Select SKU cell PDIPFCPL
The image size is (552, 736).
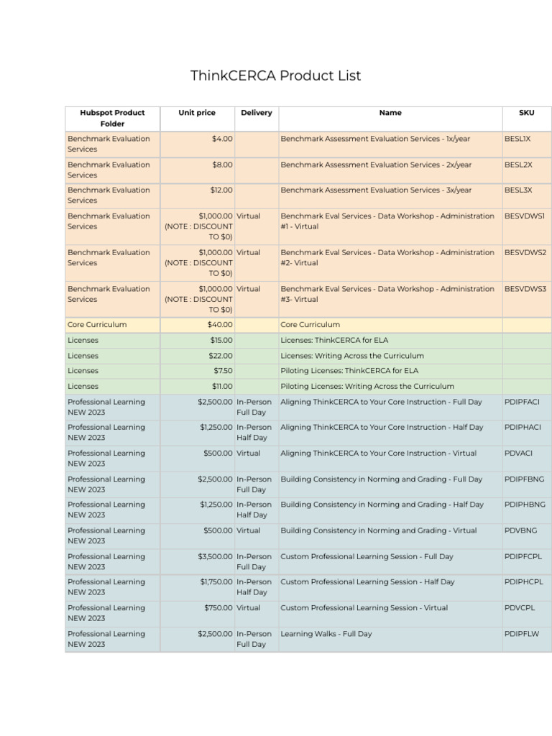click(x=527, y=561)
